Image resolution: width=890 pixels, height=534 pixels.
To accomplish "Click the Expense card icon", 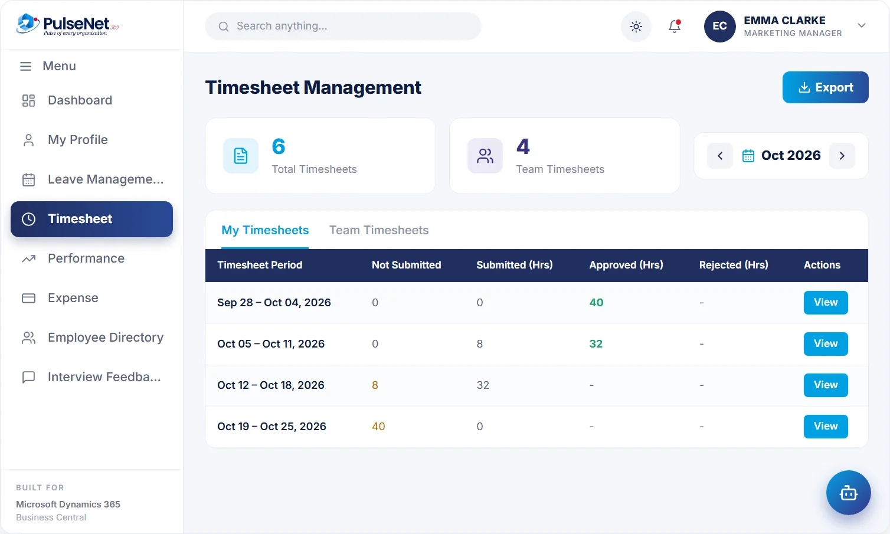I will coord(28,298).
